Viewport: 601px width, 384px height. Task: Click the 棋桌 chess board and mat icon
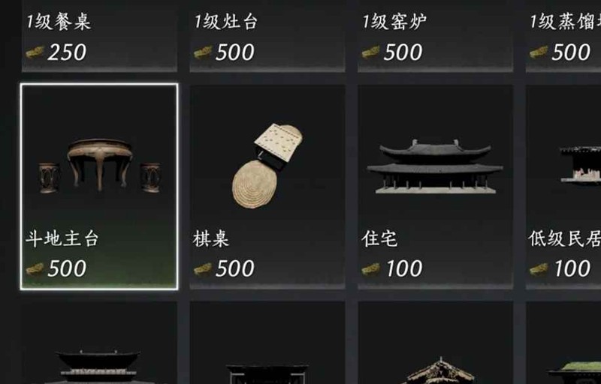coord(267,166)
